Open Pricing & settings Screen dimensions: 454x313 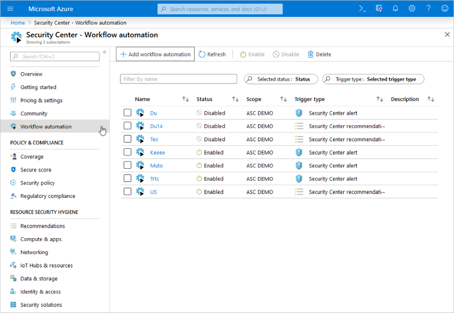[x=41, y=100]
